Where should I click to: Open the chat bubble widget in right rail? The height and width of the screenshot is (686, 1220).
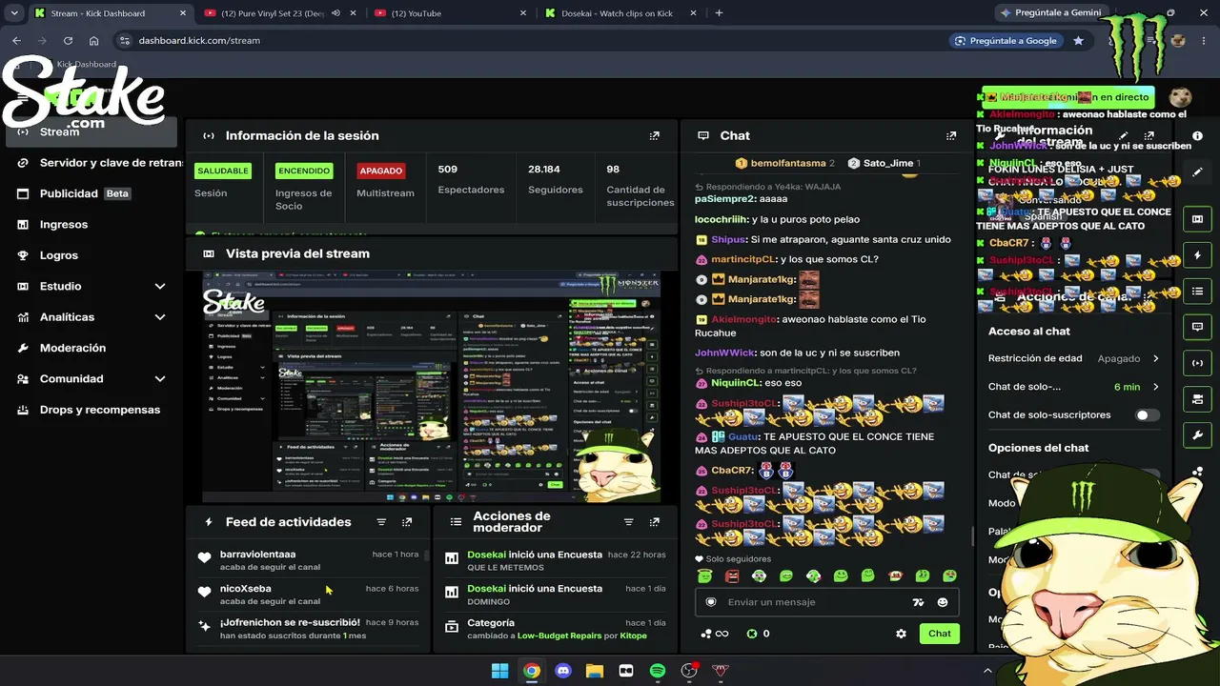pos(1197,327)
